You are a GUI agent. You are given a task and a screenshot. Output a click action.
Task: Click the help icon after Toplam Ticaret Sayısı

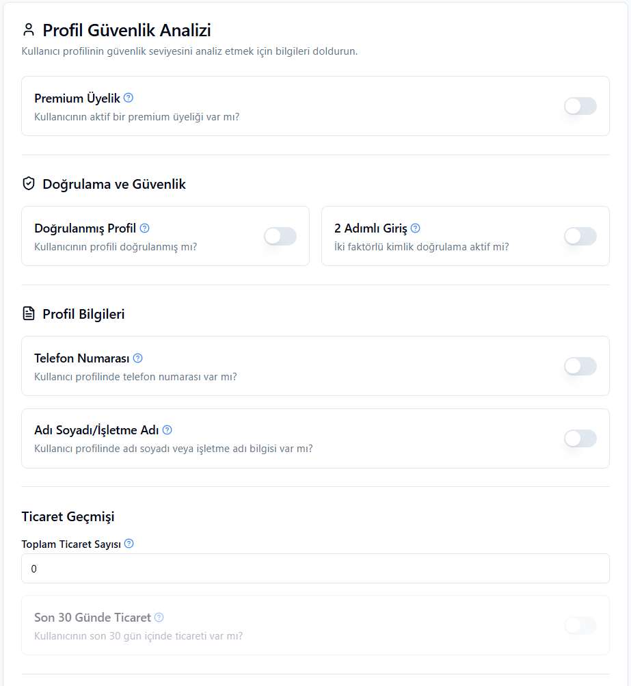click(x=129, y=543)
